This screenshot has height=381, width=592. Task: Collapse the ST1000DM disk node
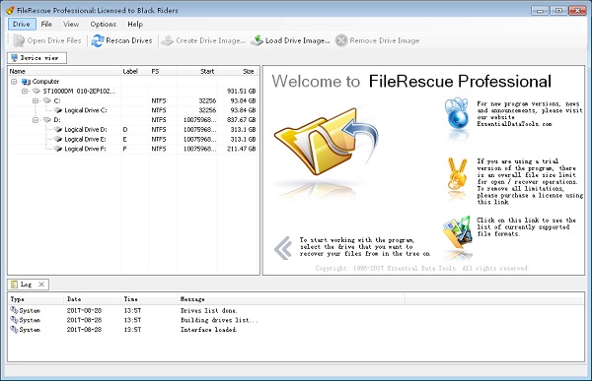[x=25, y=92]
